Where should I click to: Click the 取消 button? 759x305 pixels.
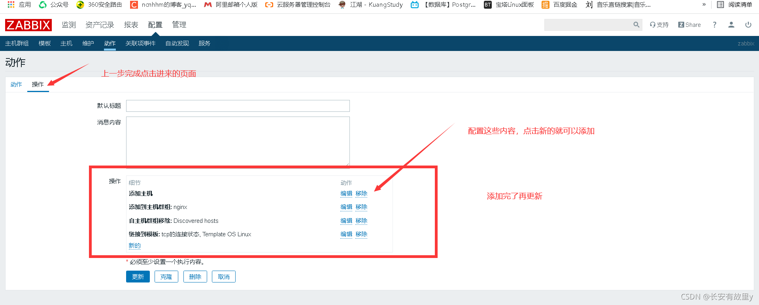[x=224, y=277]
